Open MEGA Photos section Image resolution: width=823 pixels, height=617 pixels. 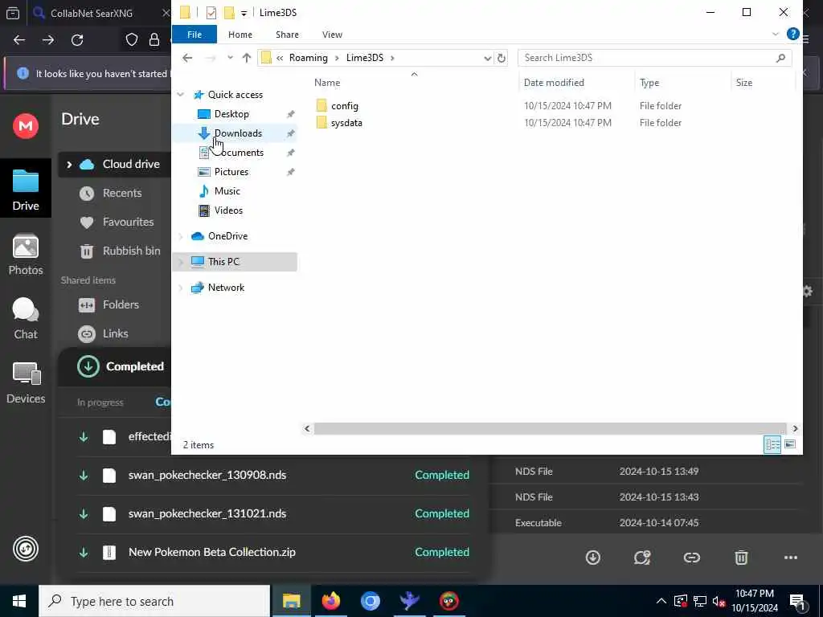click(x=26, y=255)
